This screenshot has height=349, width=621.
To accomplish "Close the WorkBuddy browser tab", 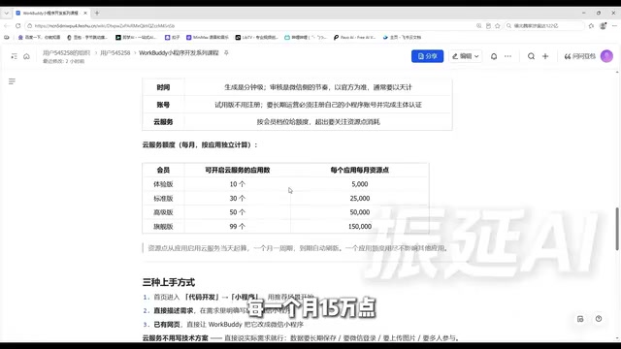I will (x=85, y=13).
